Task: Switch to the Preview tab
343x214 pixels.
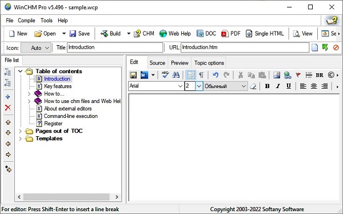Action: [x=180, y=63]
